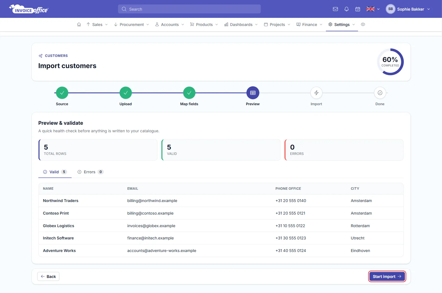Expand the Dashboards menu chevron
Screen dimensions: 442x293
(x=256, y=25)
